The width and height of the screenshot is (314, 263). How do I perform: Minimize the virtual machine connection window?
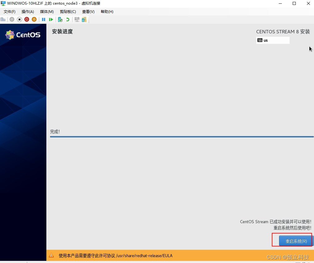click(280, 3)
